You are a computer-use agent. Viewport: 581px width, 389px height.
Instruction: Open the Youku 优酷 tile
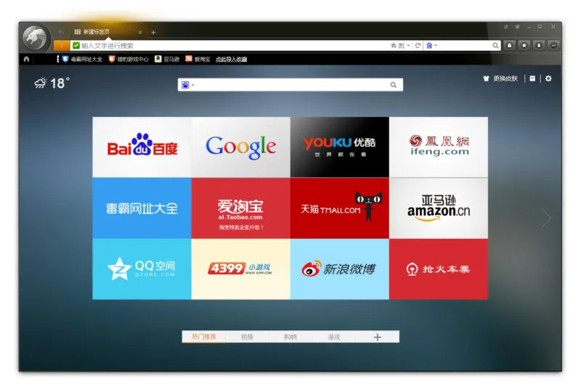tap(340, 147)
